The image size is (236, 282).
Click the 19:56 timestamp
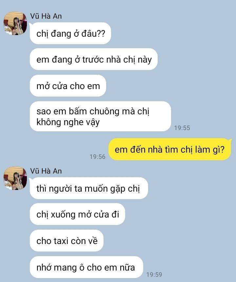pyautogui.click(x=97, y=157)
